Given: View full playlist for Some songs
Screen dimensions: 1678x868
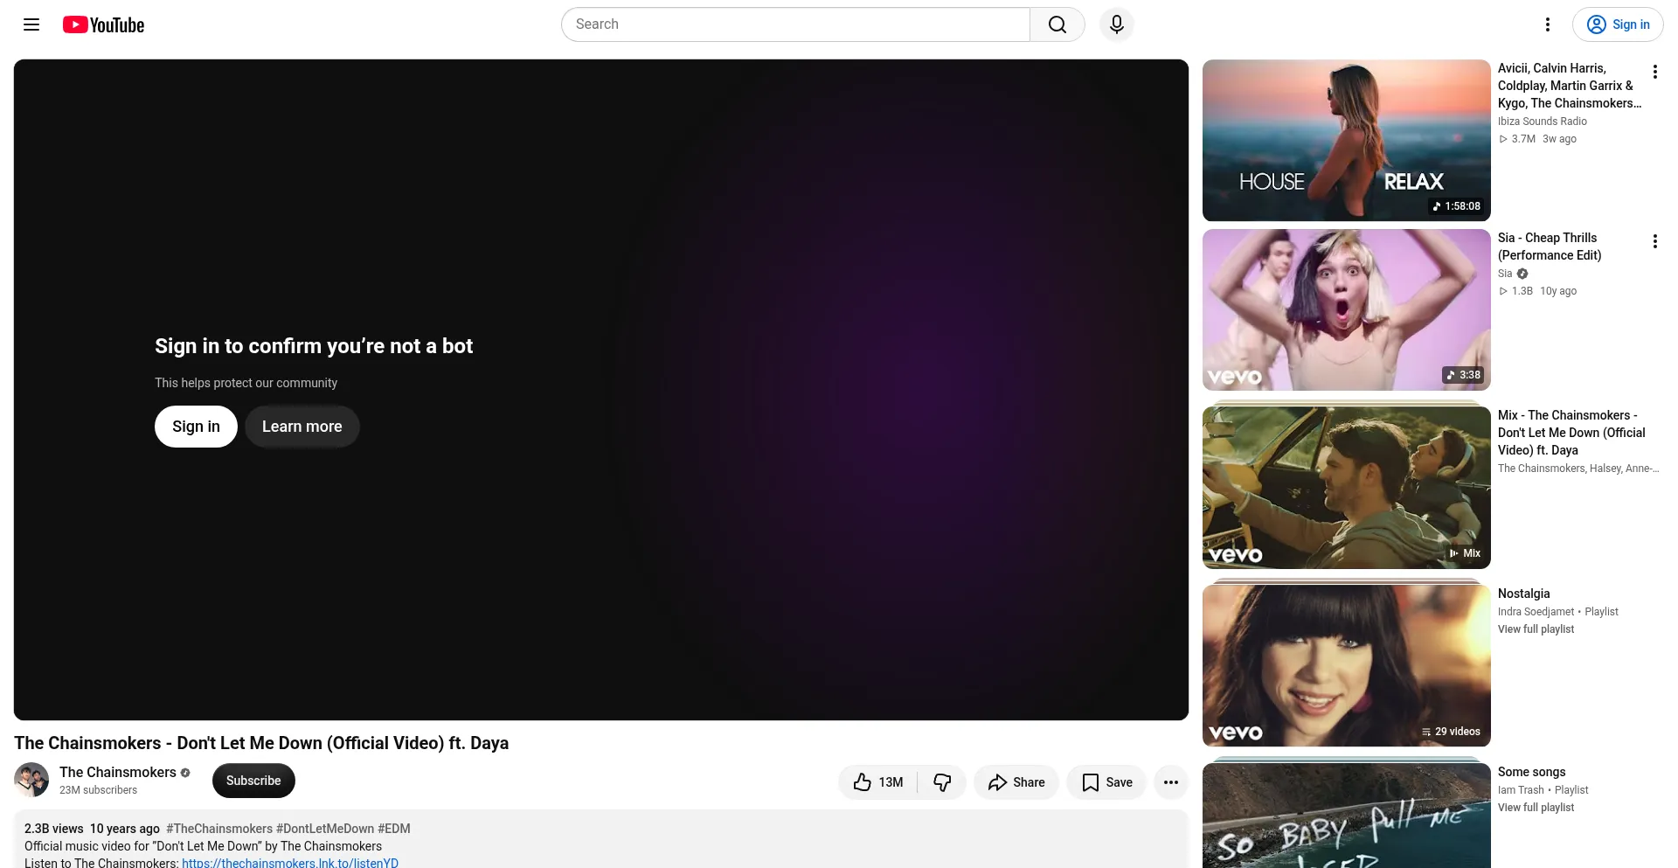Looking at the screenshot, I should point(1536,808).
